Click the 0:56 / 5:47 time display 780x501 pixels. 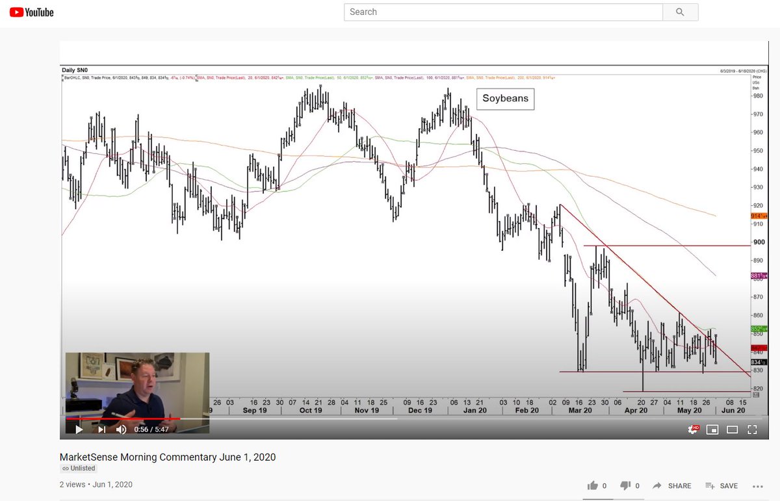pos(152,430)
